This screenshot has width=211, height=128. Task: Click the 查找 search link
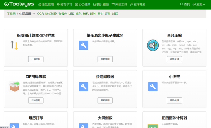185,5
